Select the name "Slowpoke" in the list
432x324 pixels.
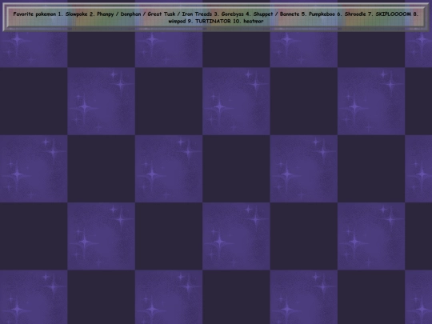click(x=76, y=14)
